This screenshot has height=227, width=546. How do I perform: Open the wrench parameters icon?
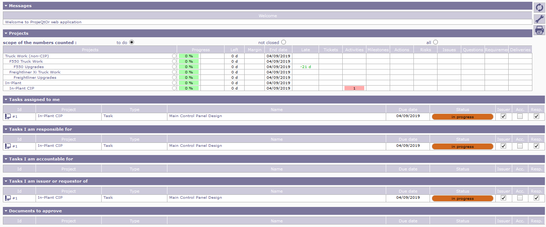click(x=539, y=19)
